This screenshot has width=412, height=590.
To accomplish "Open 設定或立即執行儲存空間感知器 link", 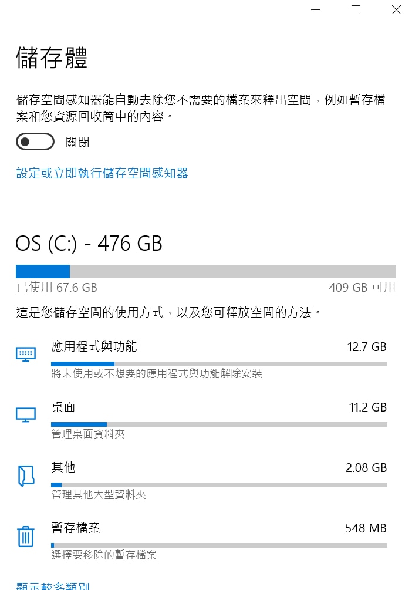I will click(102, 173).
